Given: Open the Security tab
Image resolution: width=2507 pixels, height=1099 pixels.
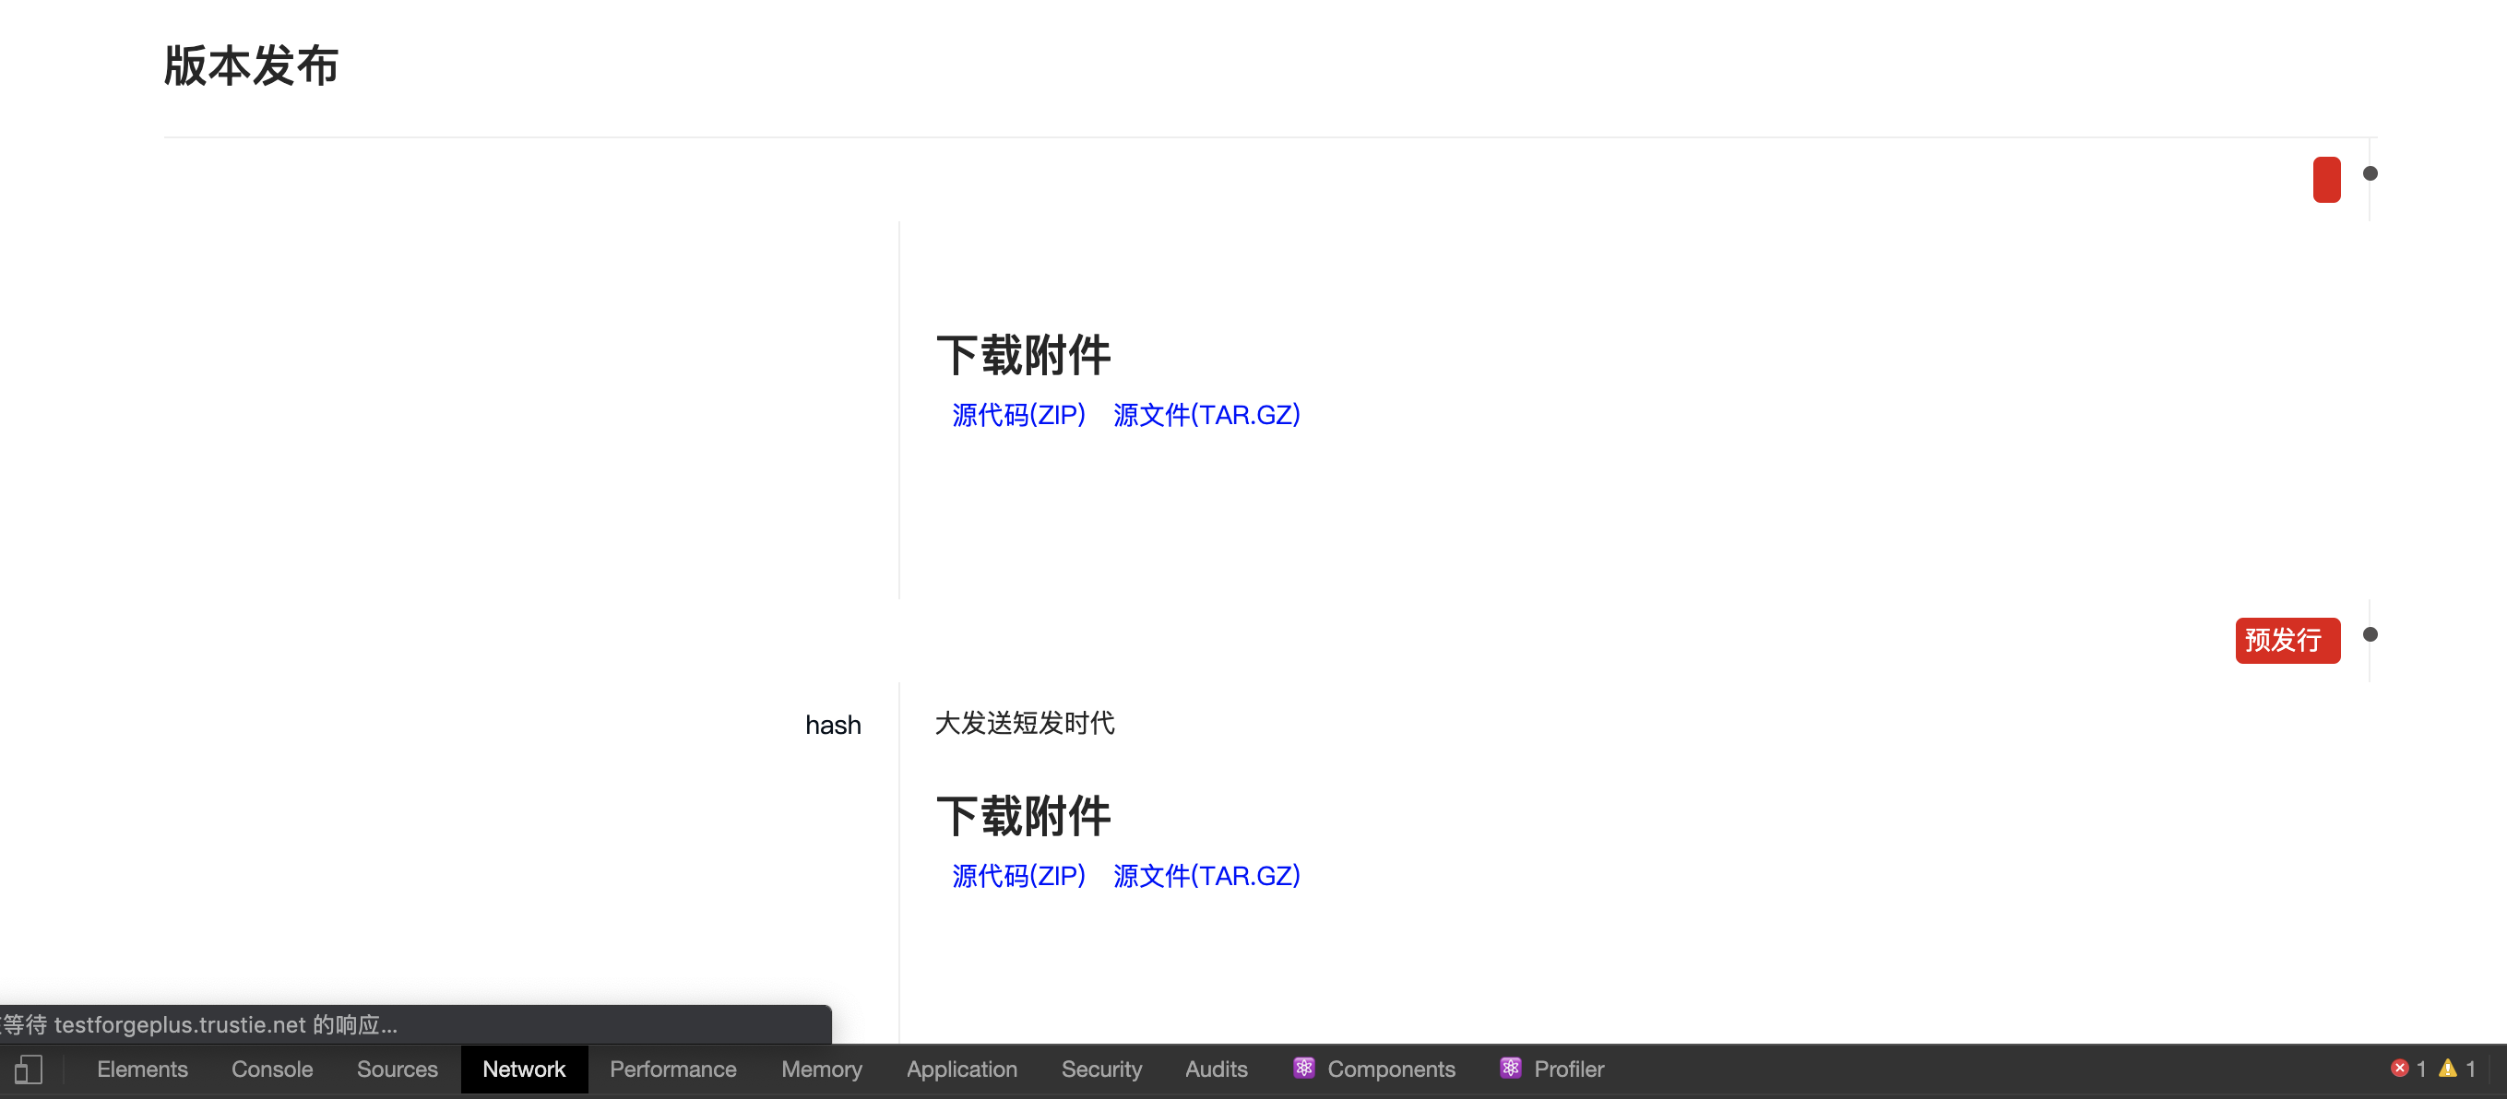Looking at the screenshot, I should 1100,1069.
